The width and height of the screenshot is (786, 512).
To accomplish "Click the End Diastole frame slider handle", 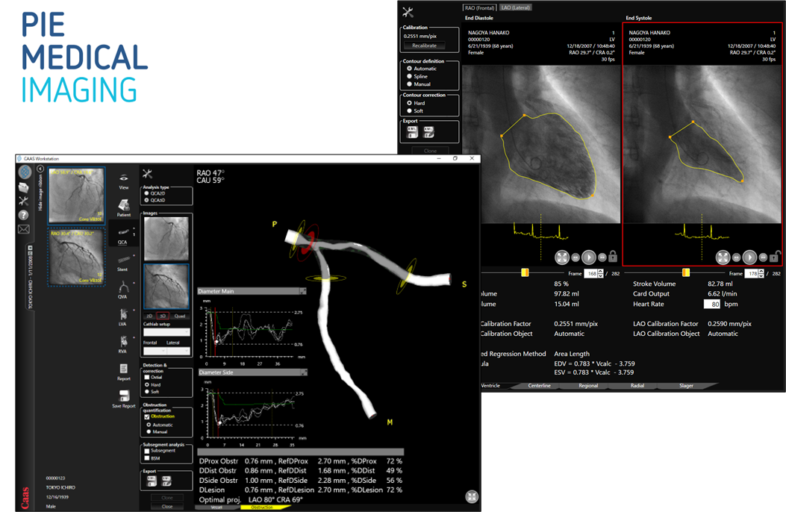I will [x=525, y=273].
